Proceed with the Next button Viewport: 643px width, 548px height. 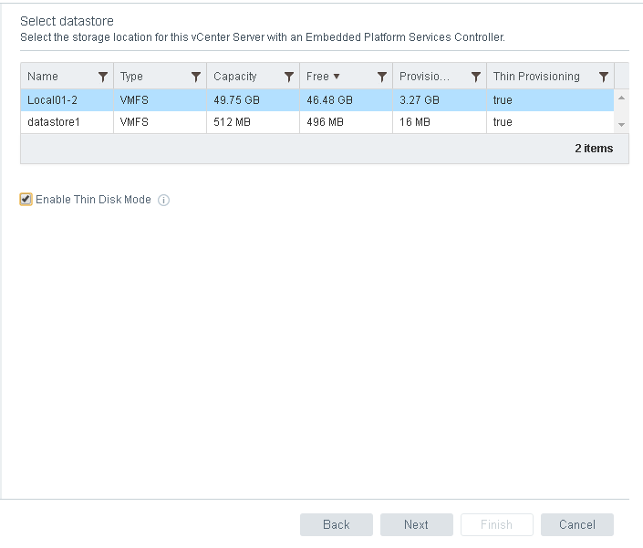point(416,524)
